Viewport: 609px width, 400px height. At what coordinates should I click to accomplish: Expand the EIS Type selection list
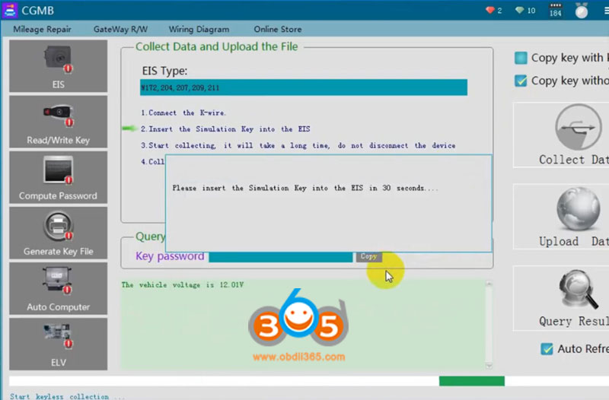point(304,87)
